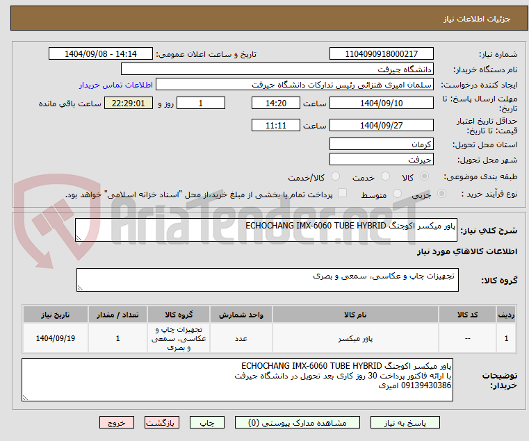The width and height of the screenshot is (529, 441).
Task: Click the resize grip of شرح کلی نیاز box
Action: tap(79, 238)
